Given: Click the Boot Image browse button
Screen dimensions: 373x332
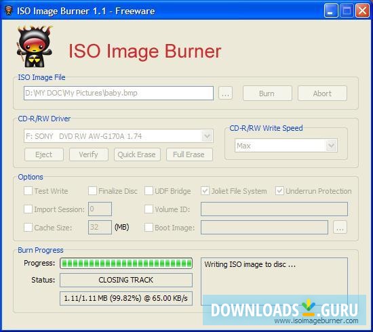Looking at the screenshot, I should coord(340,228).
